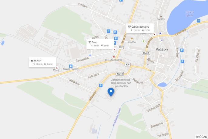
Task: Open the PENNY info card
Action: pos(42,62)
